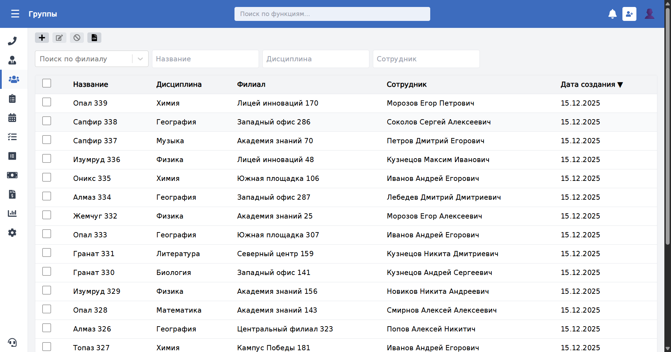Click the Название column header
This screenshot has width=671, height=352.
coord(91,85)
